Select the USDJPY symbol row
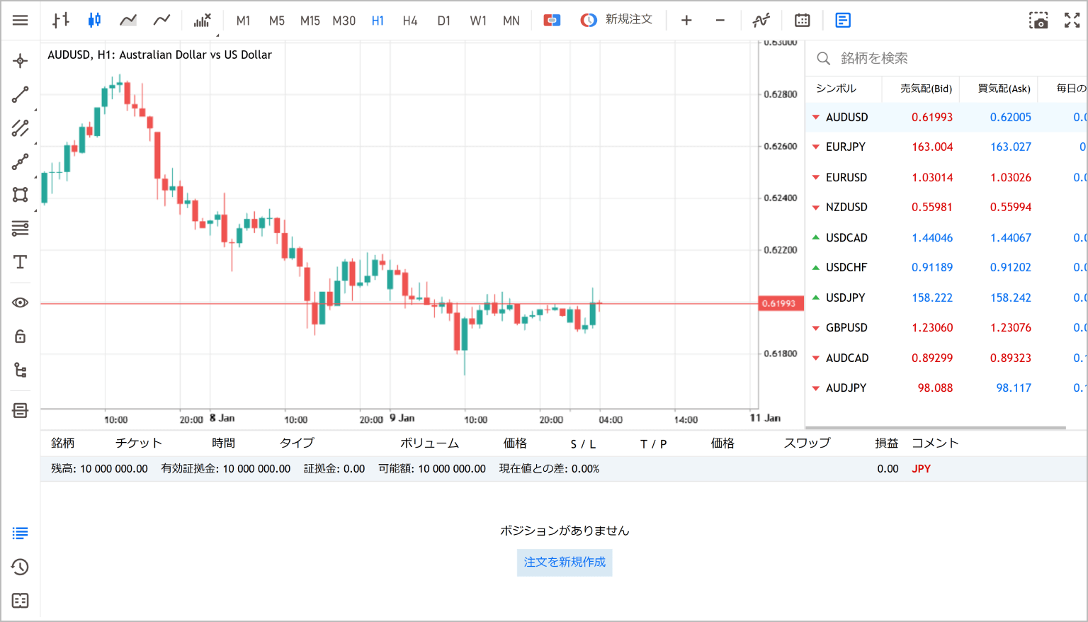The image size is (1088, 622). [x=946, y=298]
